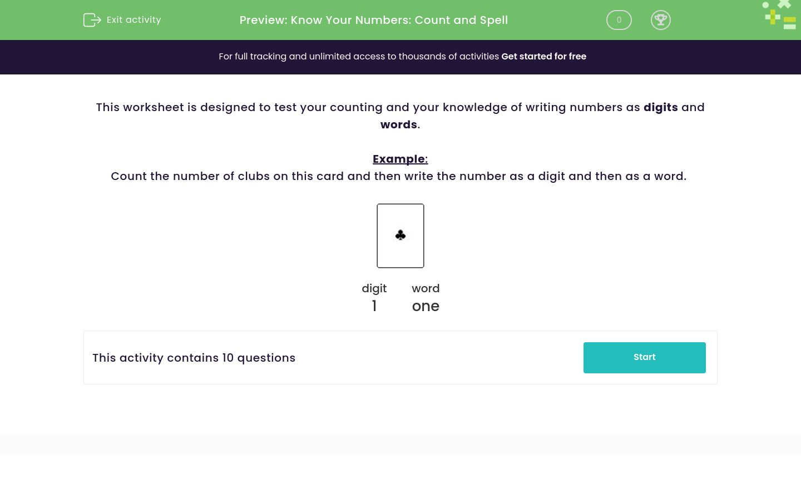Select the activity title in the green header
The width and height of the screenshot is (801, 500).
[x=374, y=20]
